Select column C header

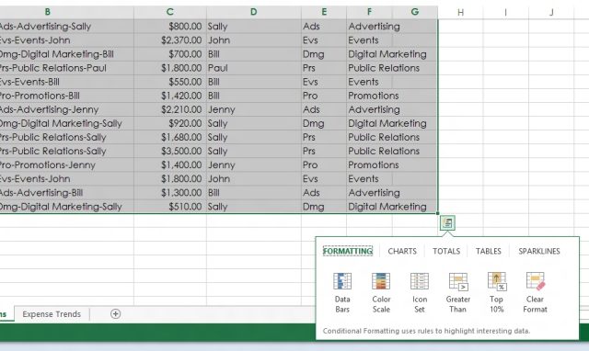pos(169,12)
